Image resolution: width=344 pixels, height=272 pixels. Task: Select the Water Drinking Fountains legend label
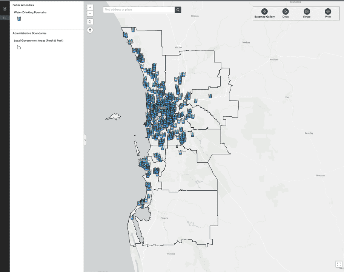click(x=30, y=12)
